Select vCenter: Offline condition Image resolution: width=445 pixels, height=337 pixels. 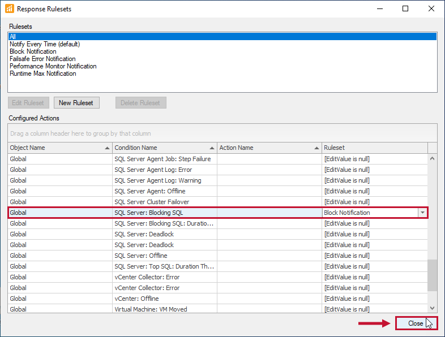(x=165, y=299)
